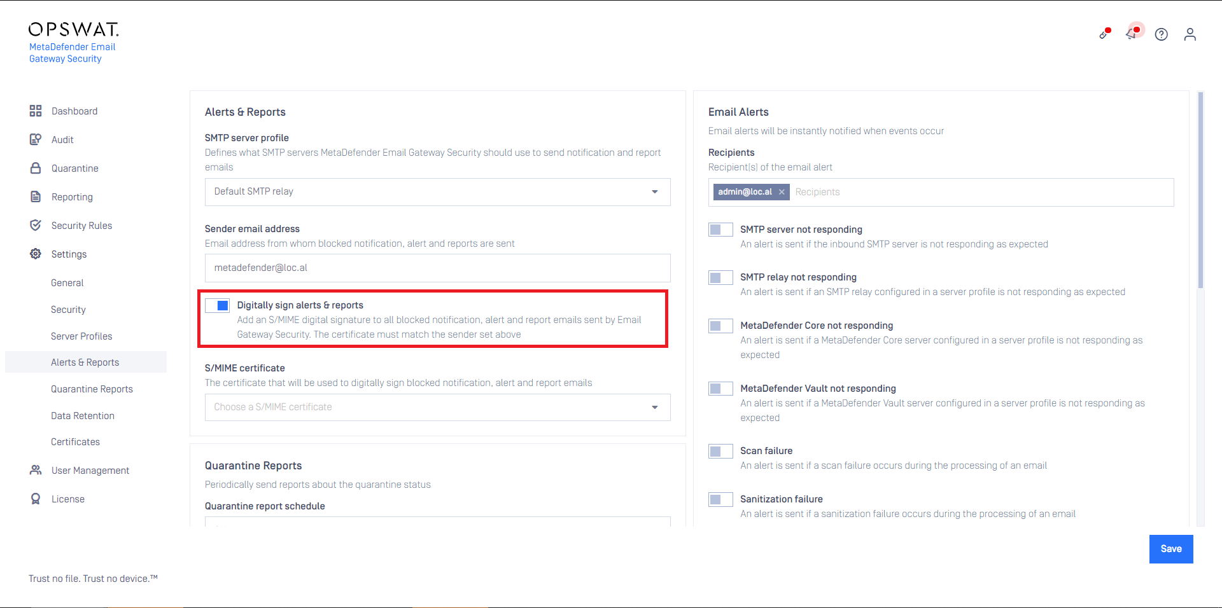
Task: Open License page
Action: coord(68,499)
